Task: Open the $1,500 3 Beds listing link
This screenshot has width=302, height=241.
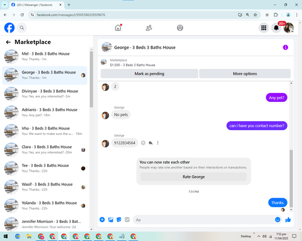Action: tap(132, 65)
